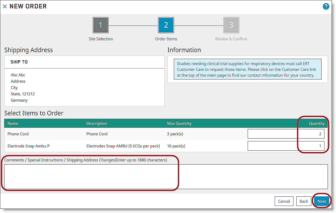Click the Max Quantity column header
The width and height of the screenshot is (336, 213).
coord(179,123)
